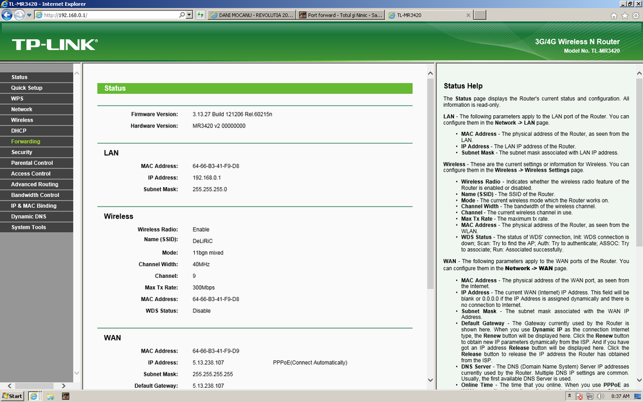Image resolution: width=643 pixels, height=402 pixels.
Task: Click the hardware version MR3420 v2 value
Action: click(x=219, y=126)
